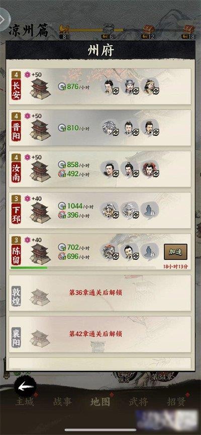The width and height of the screenshot is (201, 435).
Task: Click the 陈留 upgrade progress bar
Action: (83, 268)
